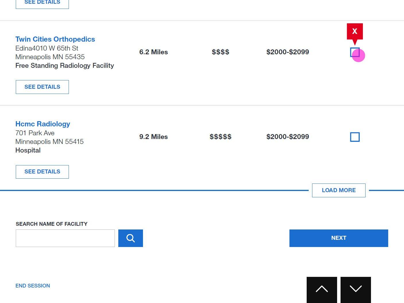Image resolution: width=404 pixels, height=303 pixels.
Task: Click End Session link
Action: tap(33, 286)
